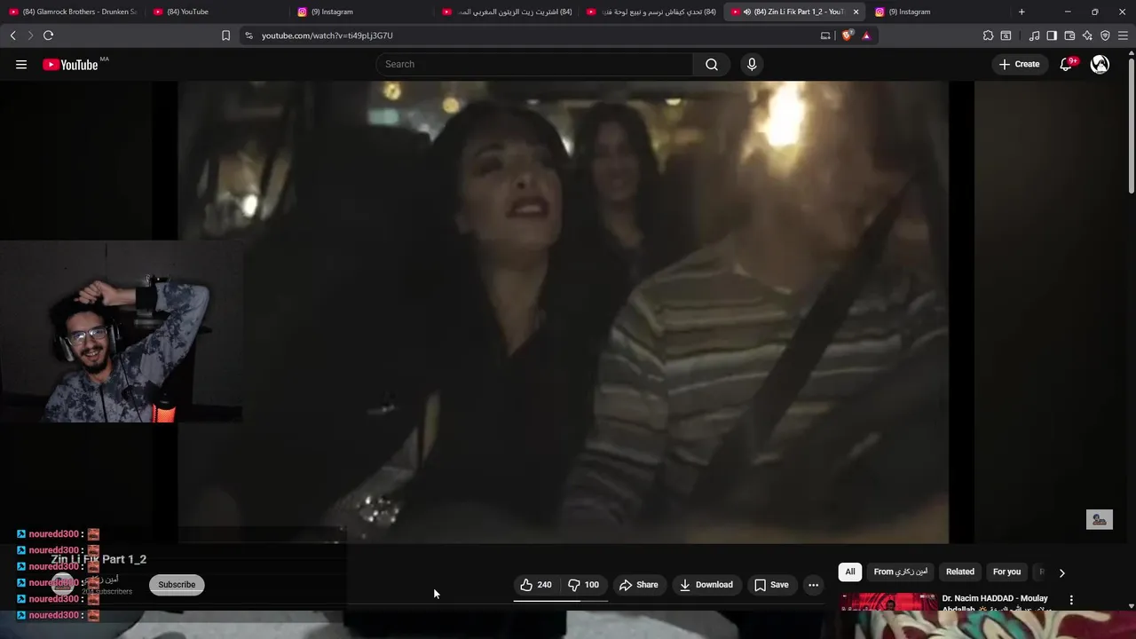Viewport: 1136px width, 639px height.
Task: Click the address bar URL
Action: (327, 35)
